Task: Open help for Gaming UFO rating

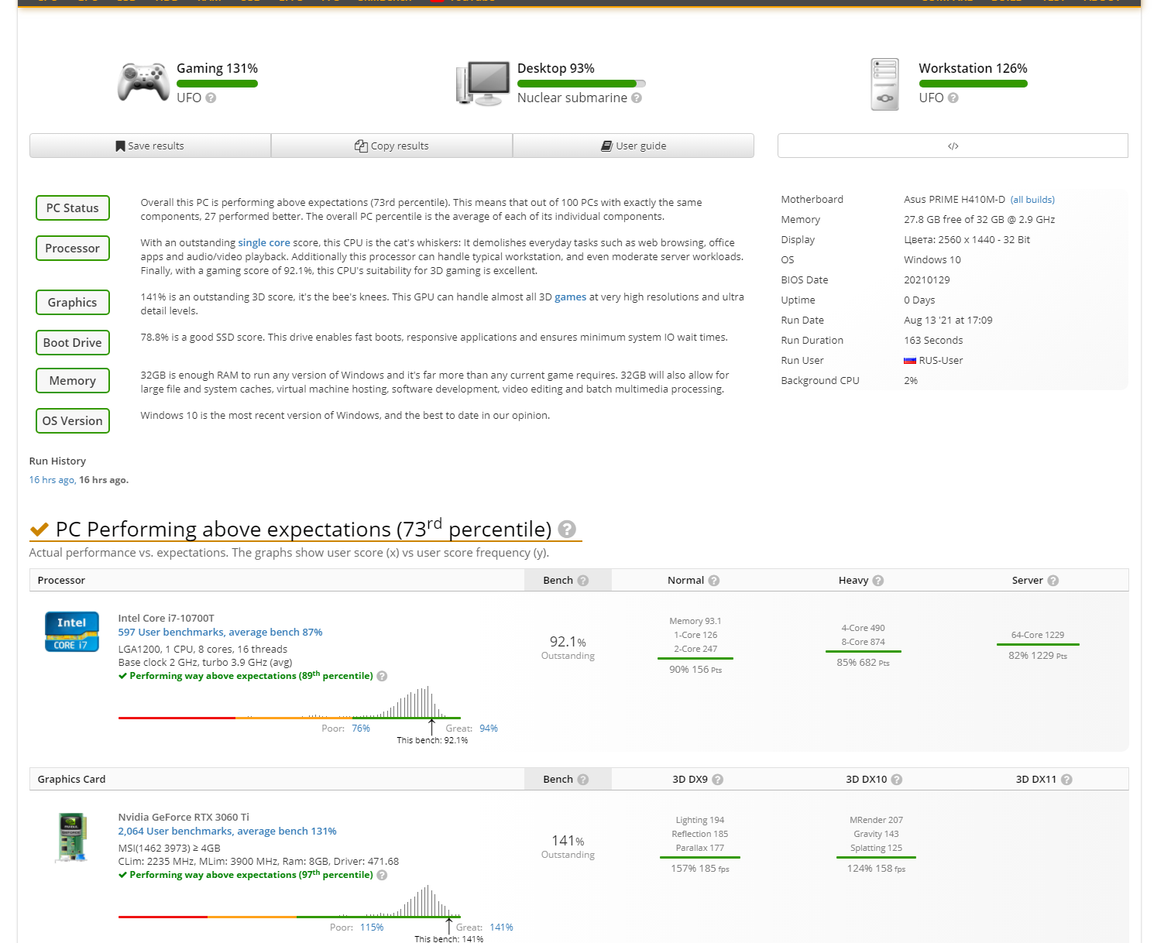Action: (211, 98)
